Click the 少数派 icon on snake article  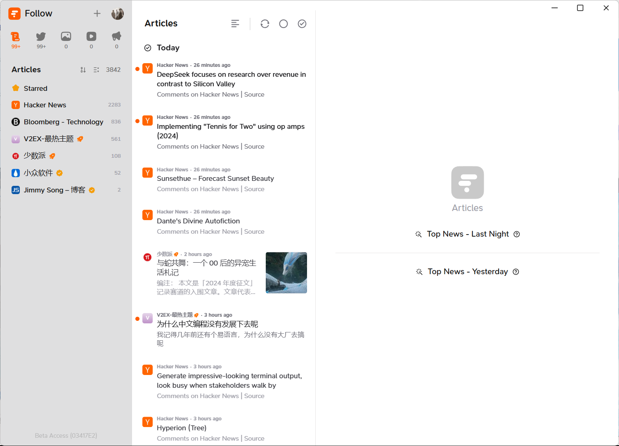pos(147,258)
